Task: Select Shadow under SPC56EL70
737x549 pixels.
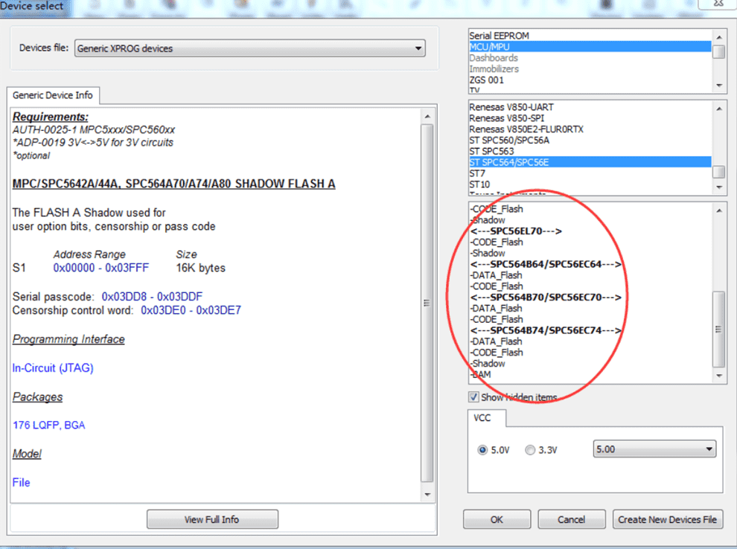Action: [x=590, y=253]
